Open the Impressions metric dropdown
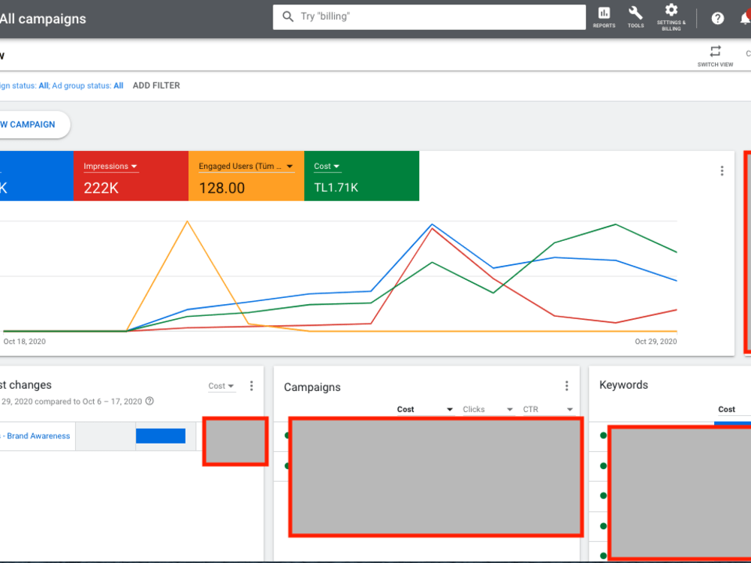The height and width of the screenshot is (563, 751). click(x=110, y=167)
